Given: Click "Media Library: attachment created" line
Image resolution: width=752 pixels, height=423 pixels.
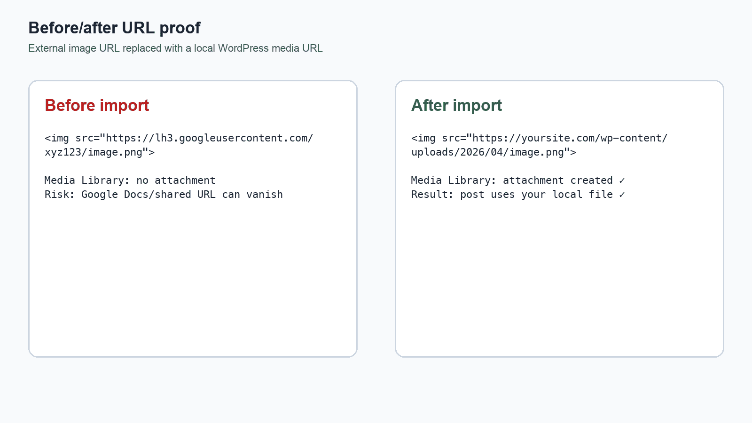Looking at the screenshot, I should click(518, 180).
